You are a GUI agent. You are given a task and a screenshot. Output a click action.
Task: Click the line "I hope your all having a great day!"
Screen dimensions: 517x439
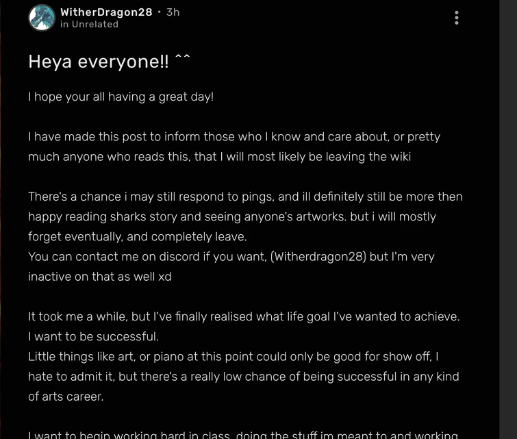121,97
